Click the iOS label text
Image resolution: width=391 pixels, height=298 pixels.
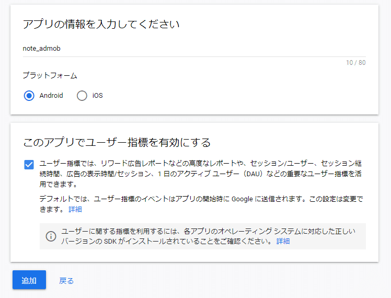[98, 96]
